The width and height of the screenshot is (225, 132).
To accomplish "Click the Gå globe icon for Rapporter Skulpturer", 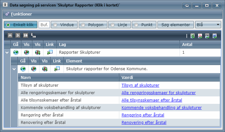I will pyautogui.click(x=16, y=52).
